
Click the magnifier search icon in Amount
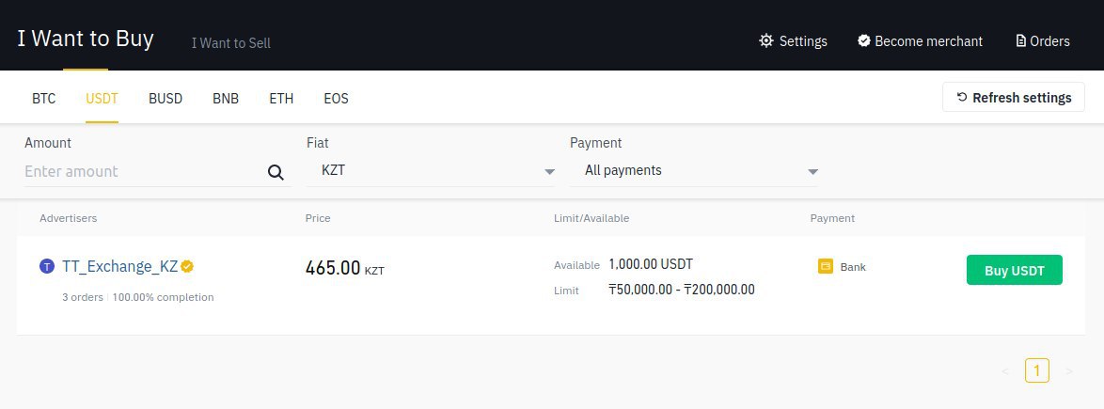click(276, 172)
